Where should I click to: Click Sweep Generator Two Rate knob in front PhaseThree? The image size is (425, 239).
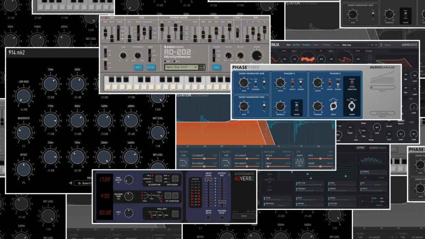(244, 106)
